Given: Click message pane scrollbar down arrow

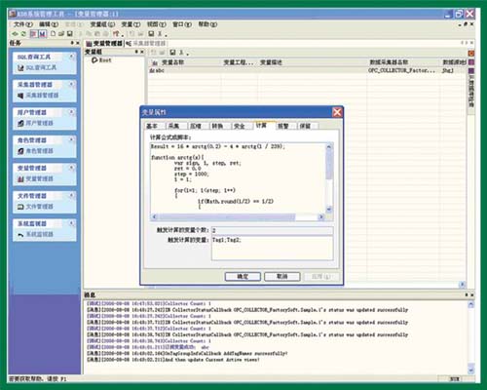Looking at the screenshot, I should [x=470, y=370].
